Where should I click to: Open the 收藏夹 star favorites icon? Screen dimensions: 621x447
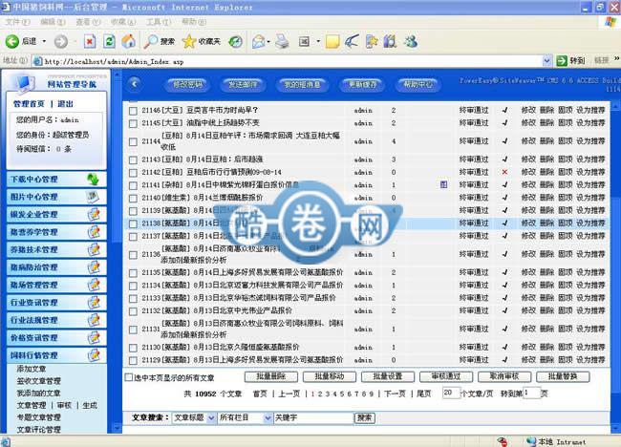point(189,41)
